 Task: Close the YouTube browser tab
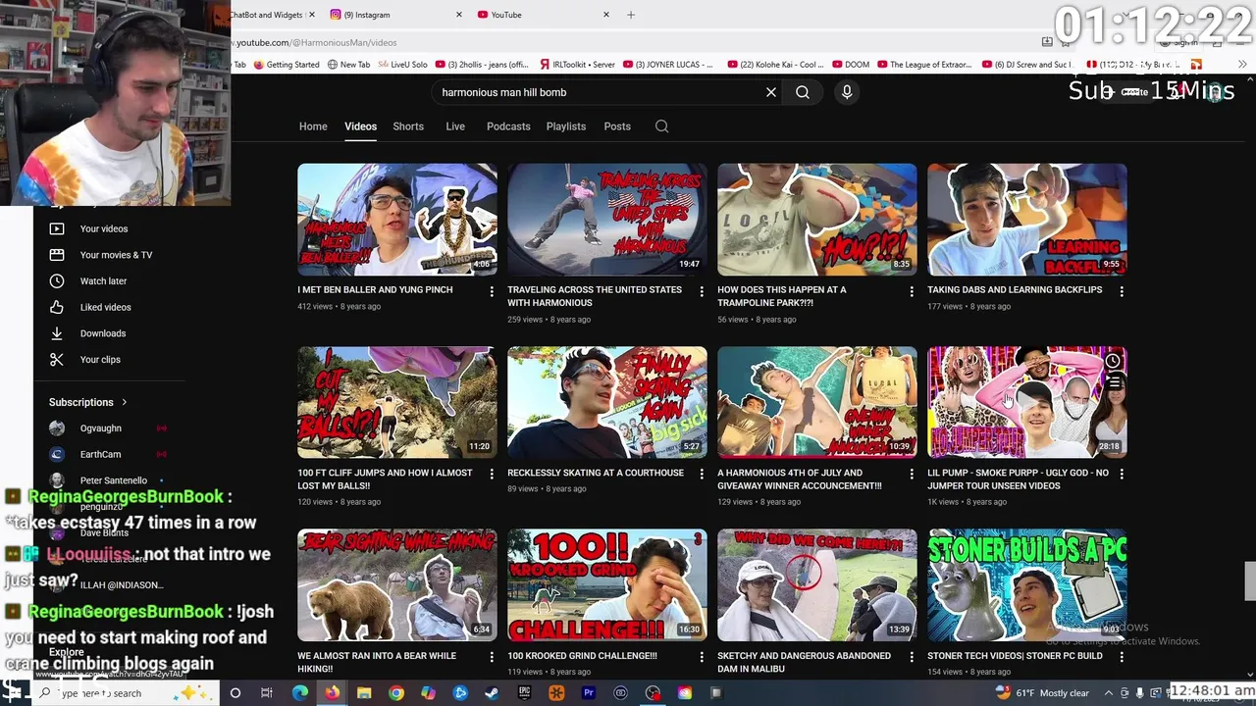[x=605, y=15]
